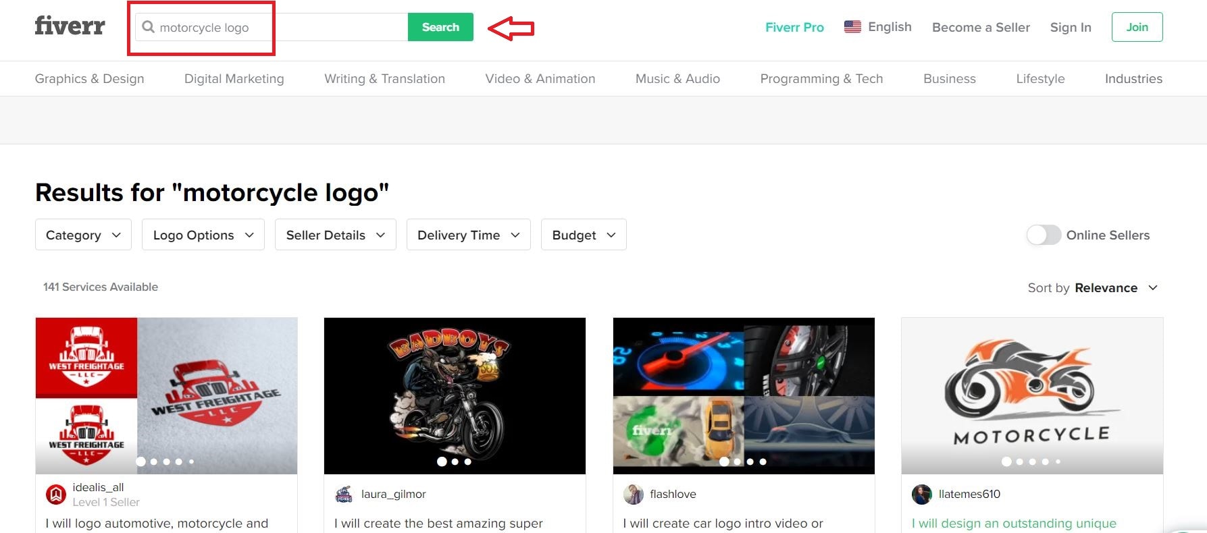1207x533 pixels.
Task: Expand the Seller Details filter
Action: pyautogui.click(x=336, y=235)
